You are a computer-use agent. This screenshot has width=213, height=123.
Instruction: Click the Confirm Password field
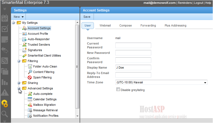[133, 60]
